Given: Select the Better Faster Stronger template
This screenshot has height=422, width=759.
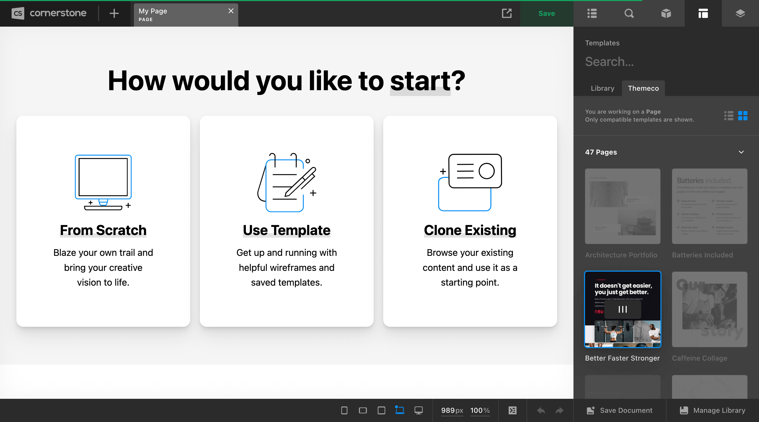Looking at the screenshot, I should (x=622, y=309).
